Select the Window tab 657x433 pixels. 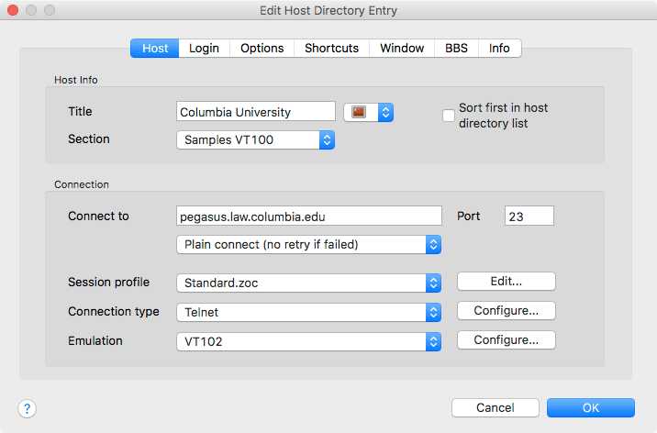[402, 48]
